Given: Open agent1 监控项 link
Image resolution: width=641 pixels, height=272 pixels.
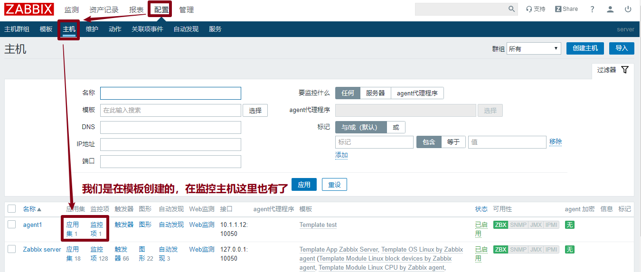Looking at the screenshot, I should (x=97, y=229).
